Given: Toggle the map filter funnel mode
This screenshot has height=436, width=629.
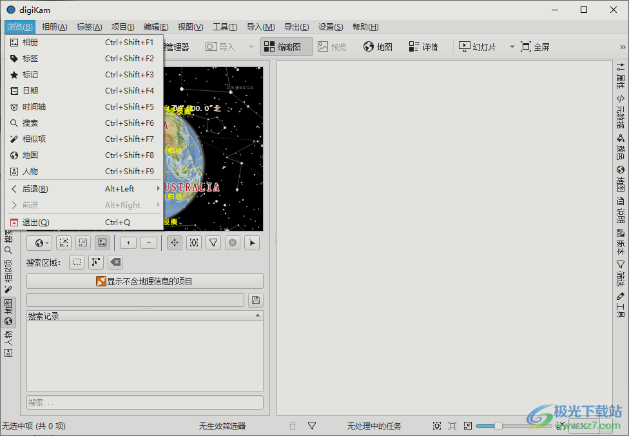Looking at the screenshot, I should [213, 243].
